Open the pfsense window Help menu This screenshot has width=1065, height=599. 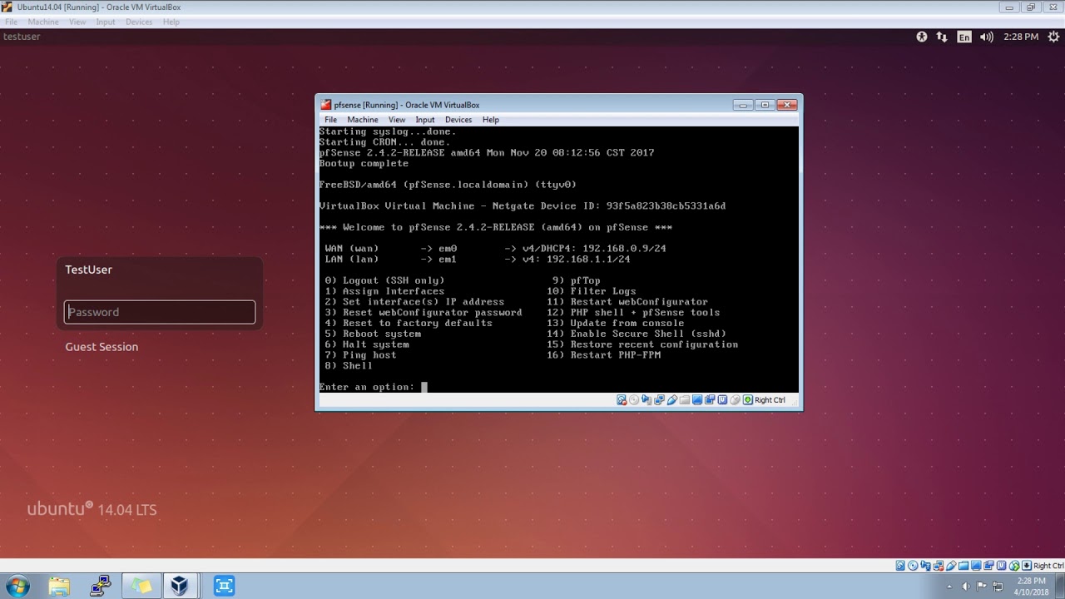pos(491,120)
